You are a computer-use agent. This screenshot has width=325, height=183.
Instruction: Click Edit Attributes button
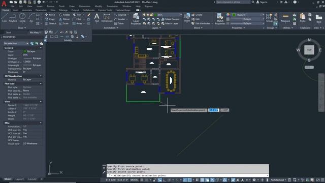(201, 23)
